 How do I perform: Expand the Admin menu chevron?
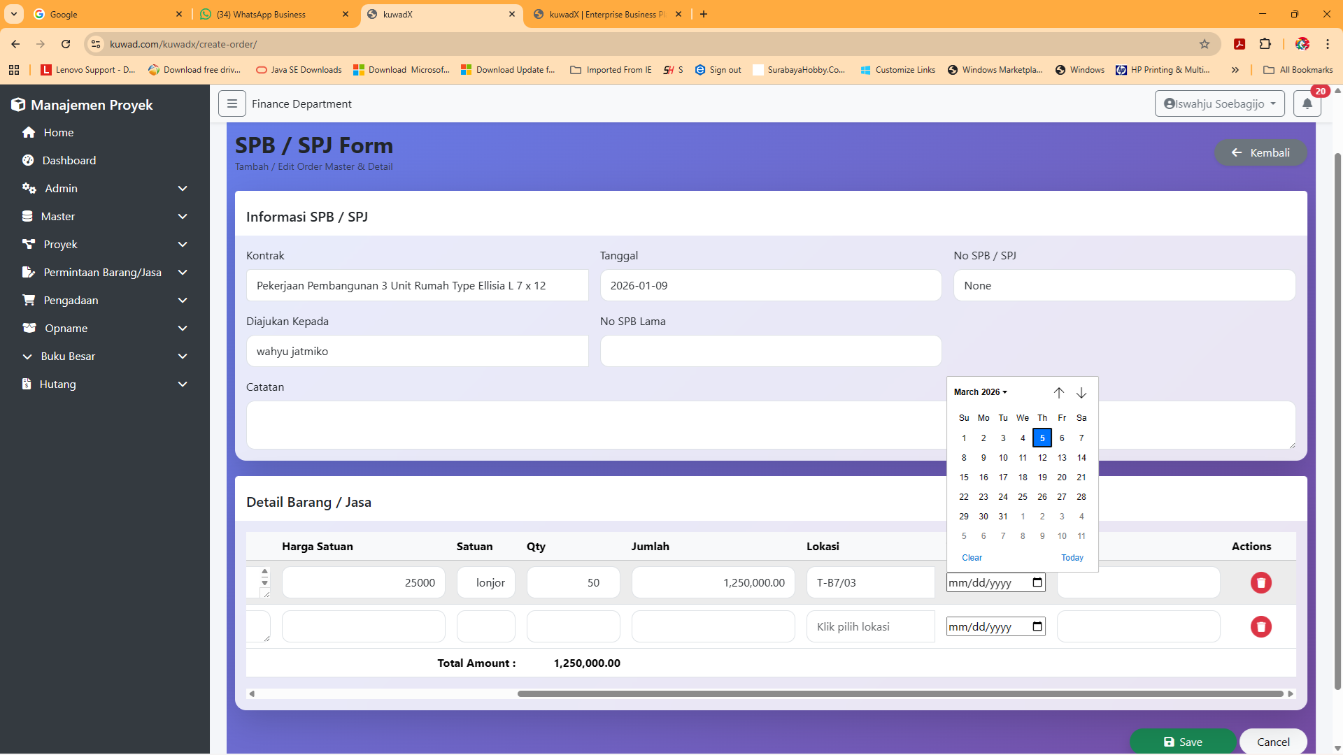click(x=183, y=189)
